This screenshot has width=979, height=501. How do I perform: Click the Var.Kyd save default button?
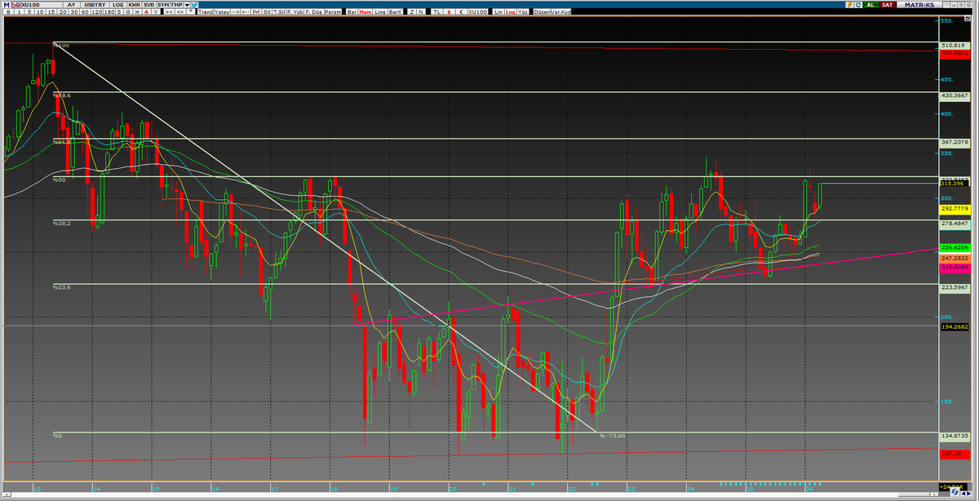(x=560, y=12)
